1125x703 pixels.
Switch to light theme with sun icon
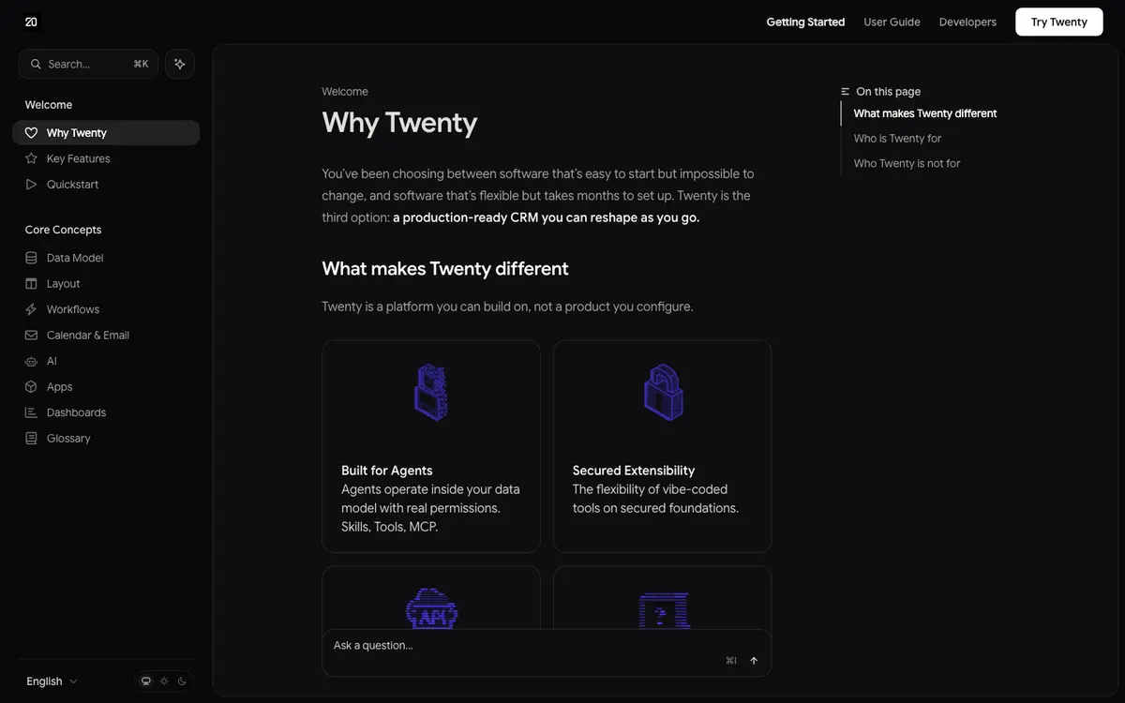click(x=164, y=681)
